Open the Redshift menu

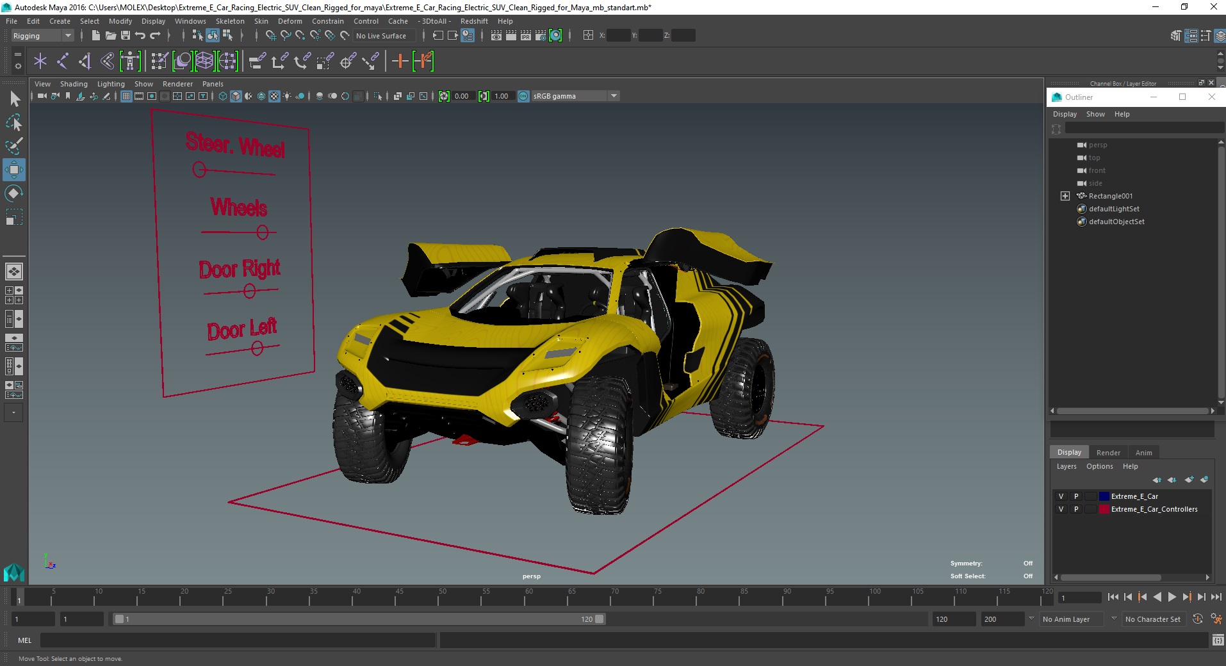click(x=474, y=21)
